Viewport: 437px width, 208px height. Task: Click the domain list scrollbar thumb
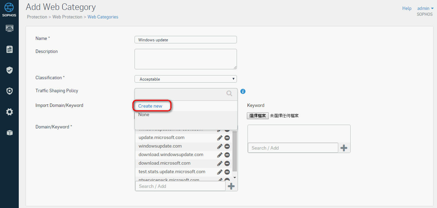pos(235,151)
